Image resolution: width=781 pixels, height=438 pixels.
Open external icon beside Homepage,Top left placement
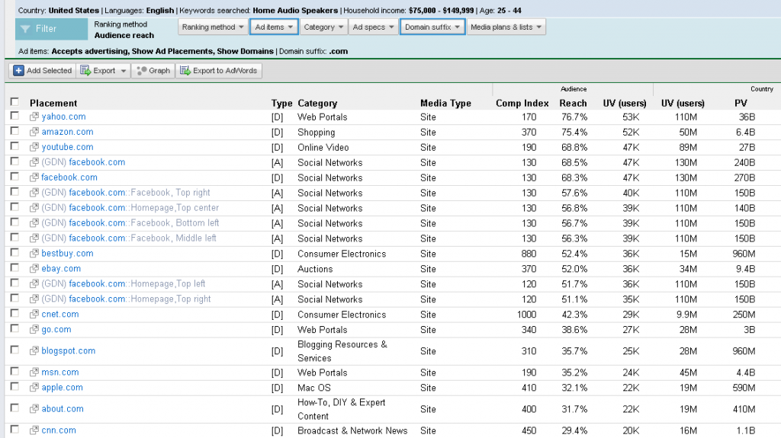pyautogui.click(x=34, y=283)
